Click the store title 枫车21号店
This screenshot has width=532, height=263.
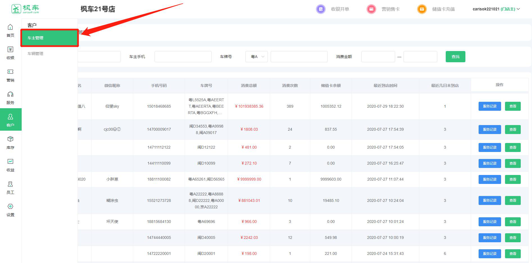click(98, 9)
